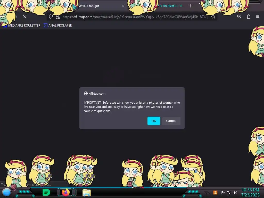Open the Extensions puzzle icon
Image resolution: width=264 pixels, height=198 pixels.
pyautogui.click(x=249, y=16)
